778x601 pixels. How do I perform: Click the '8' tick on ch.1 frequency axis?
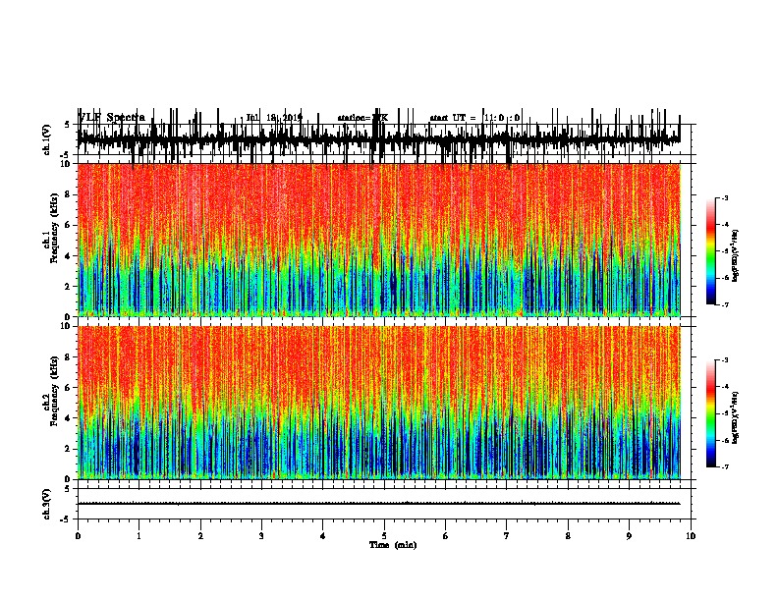[69, 194]
